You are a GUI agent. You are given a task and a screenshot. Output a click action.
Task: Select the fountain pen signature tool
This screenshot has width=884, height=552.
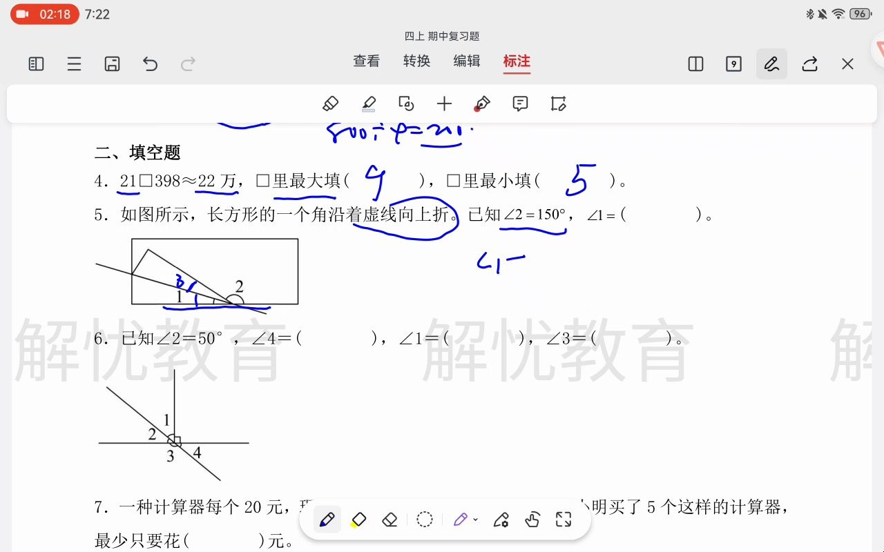pos(482,104)
